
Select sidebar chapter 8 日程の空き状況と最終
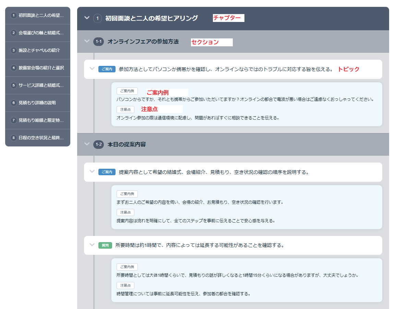pos(38,138)
